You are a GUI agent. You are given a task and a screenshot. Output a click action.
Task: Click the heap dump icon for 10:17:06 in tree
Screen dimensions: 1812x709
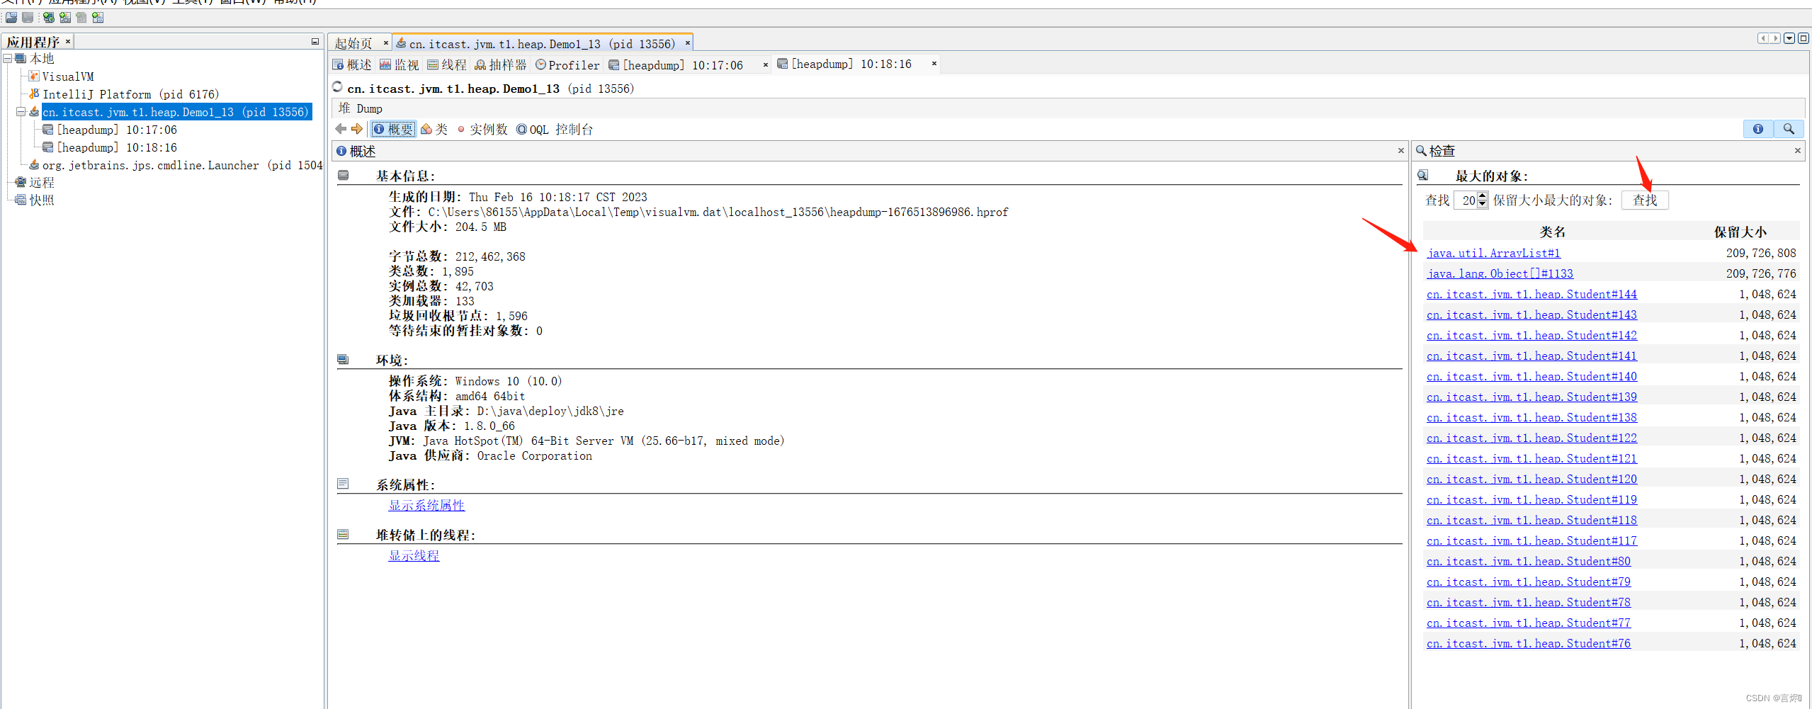point(47,129)
